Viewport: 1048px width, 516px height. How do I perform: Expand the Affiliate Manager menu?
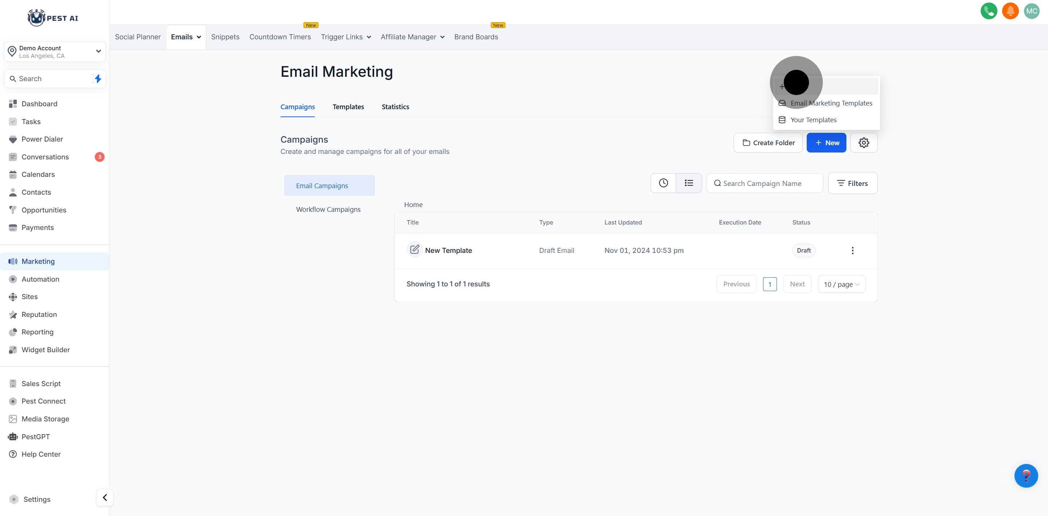click(x=412, y=37)
